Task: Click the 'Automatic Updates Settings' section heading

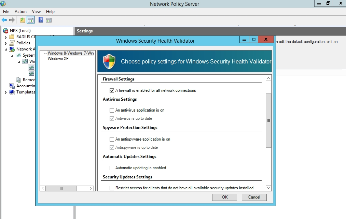Action: (129, 157)
